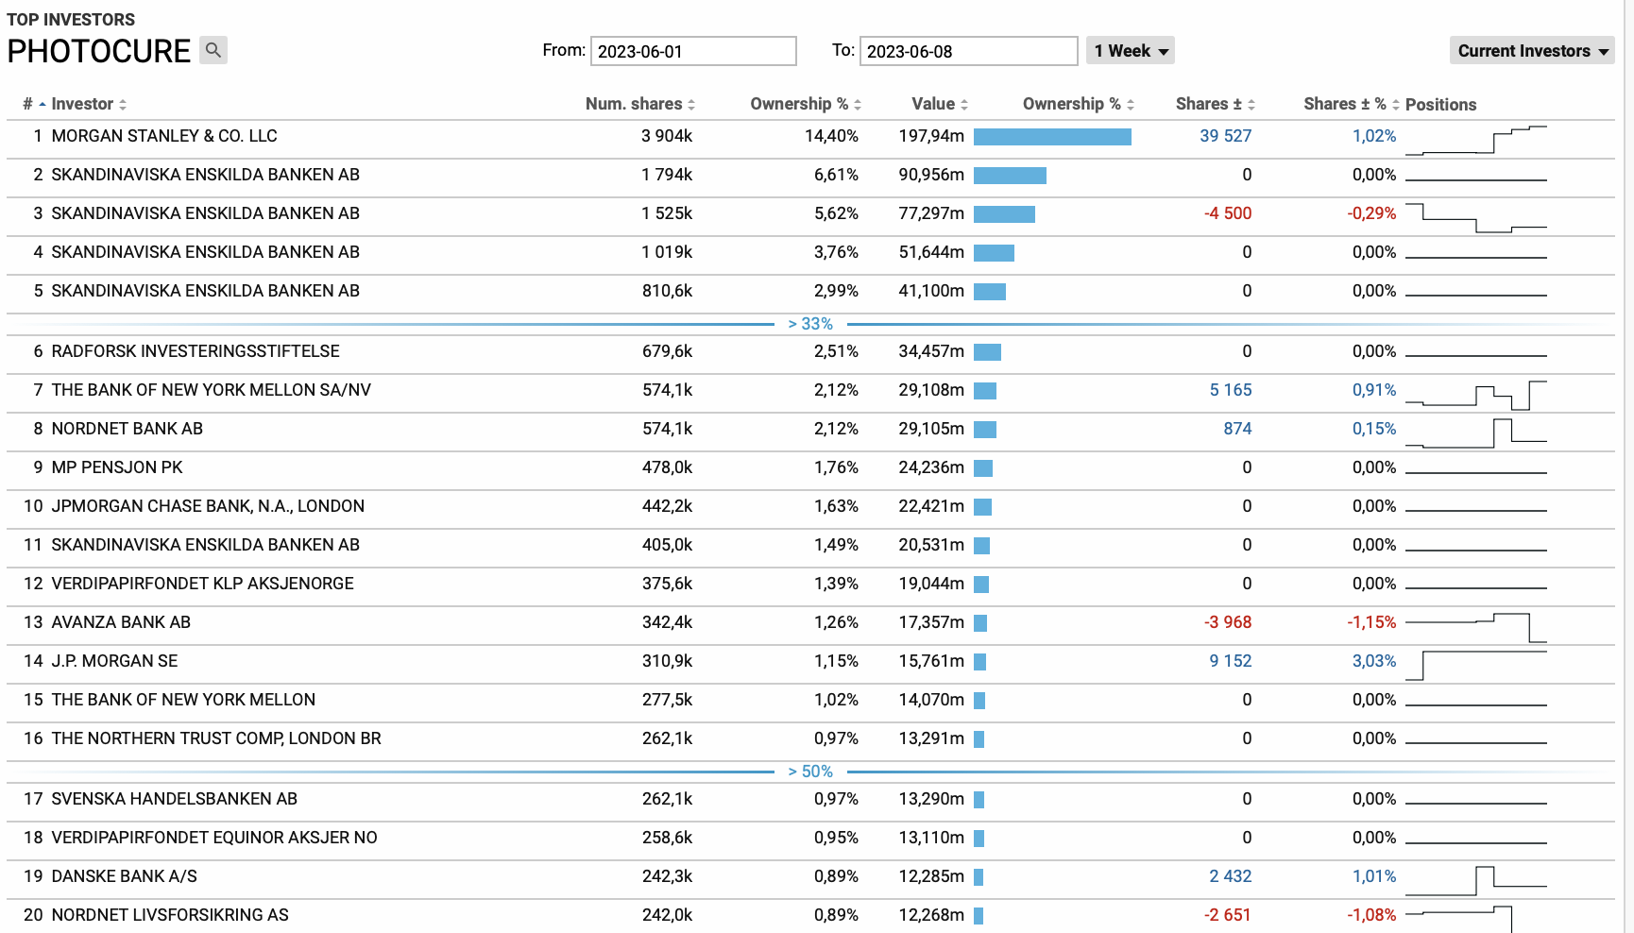Screen dimensions: 1634x933
Task: Sort by Shares ± % column header
Action: pos(1352,104)
